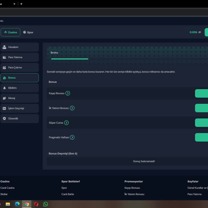Expand Kayıp Bonusu details arrow
The height and width of the screenshot is (208, 208).
pyautogui.click(x=68, y=93)
